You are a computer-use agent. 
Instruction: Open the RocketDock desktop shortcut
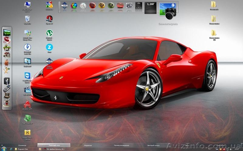pos(27,133)
